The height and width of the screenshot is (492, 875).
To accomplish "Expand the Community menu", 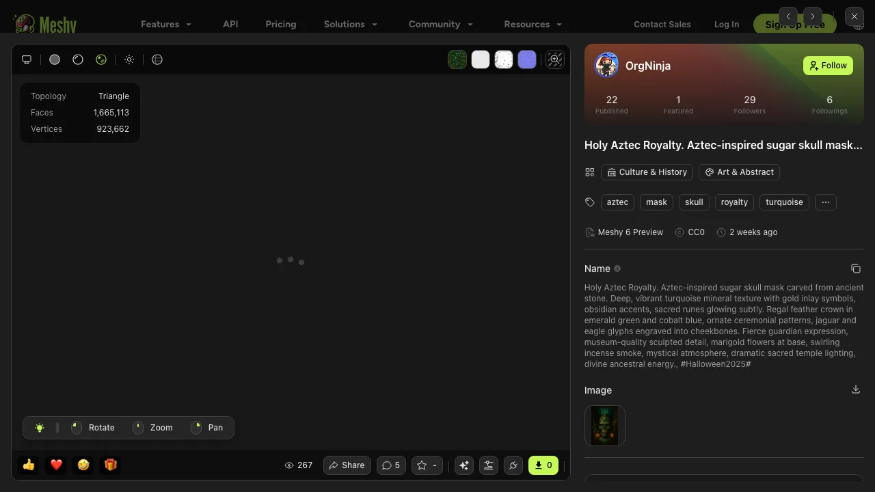I will pyautogui.click(x=440, y=24).
